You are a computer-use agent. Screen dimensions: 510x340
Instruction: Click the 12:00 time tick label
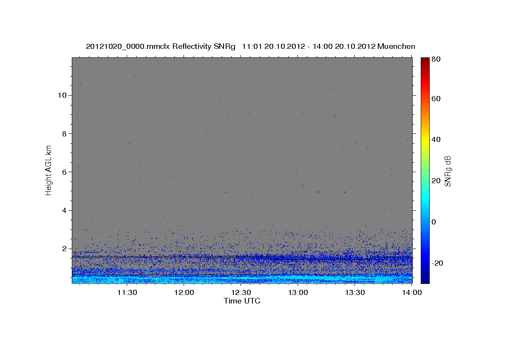184,293
